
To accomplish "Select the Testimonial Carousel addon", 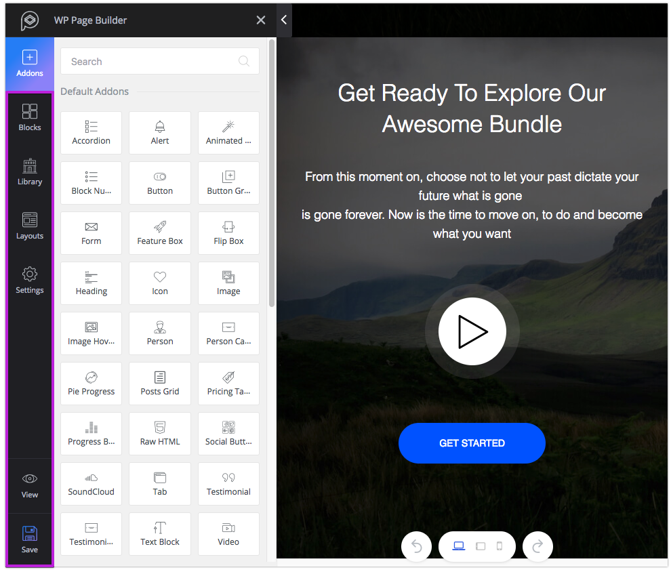I will [91, 534].
